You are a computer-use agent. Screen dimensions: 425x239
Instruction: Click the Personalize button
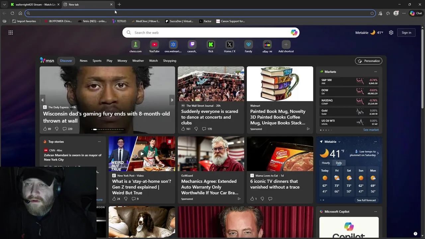pyautogui.click(x=369, y=61)
